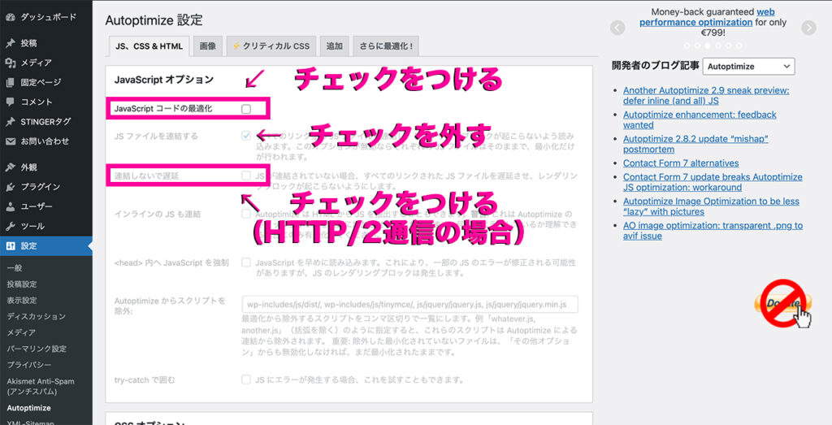
Task: Click the comment bubble icon beside コメント
Action: 10,102
